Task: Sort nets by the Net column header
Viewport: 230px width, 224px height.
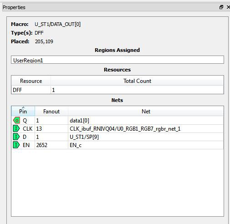Action: (x=146, y=111)
